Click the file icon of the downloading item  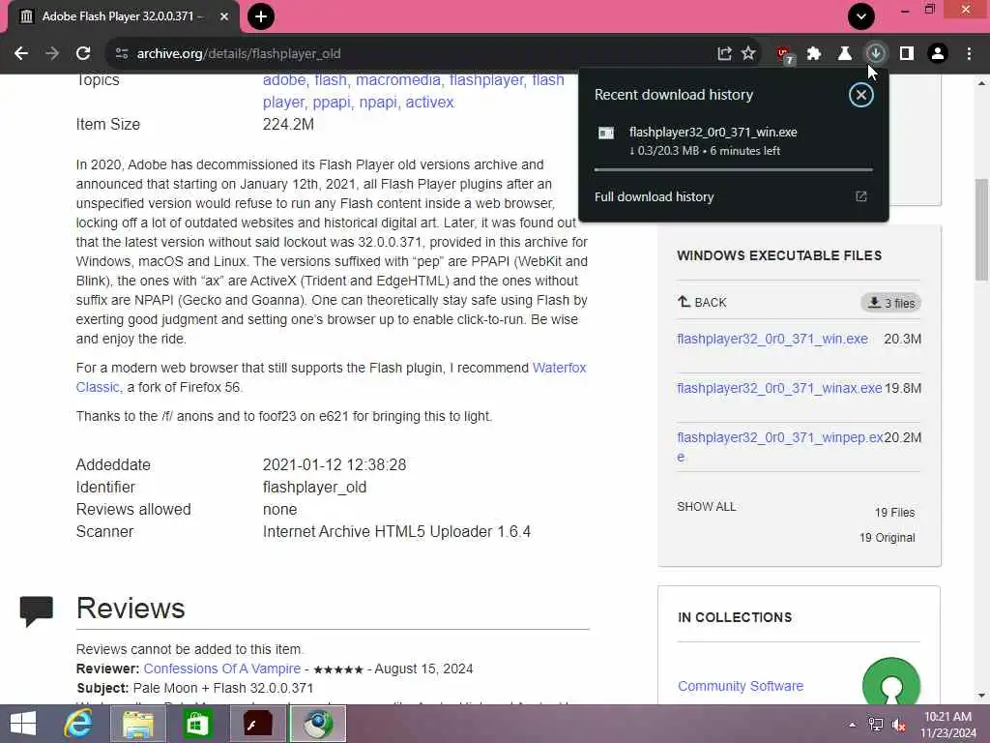click(x=606, y=133)
